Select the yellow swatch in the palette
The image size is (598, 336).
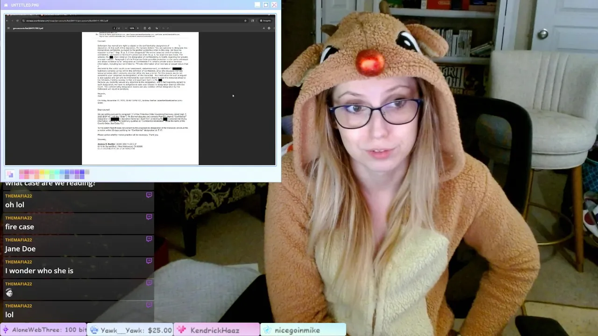(42, 172)
